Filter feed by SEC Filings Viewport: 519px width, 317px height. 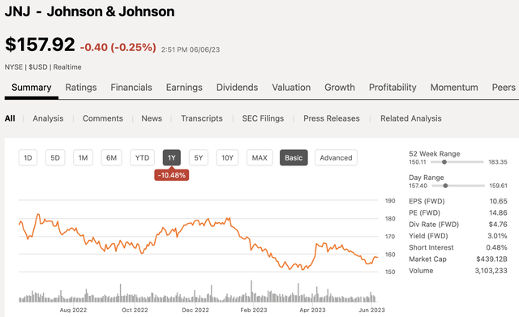pos(263,118)
